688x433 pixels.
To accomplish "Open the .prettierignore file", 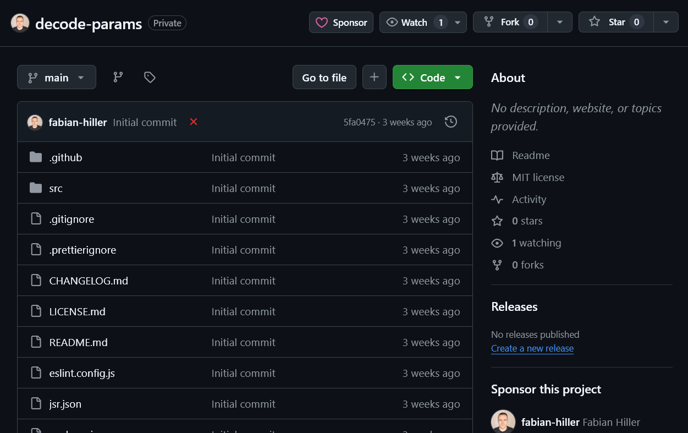I will [x=82, y=250].
